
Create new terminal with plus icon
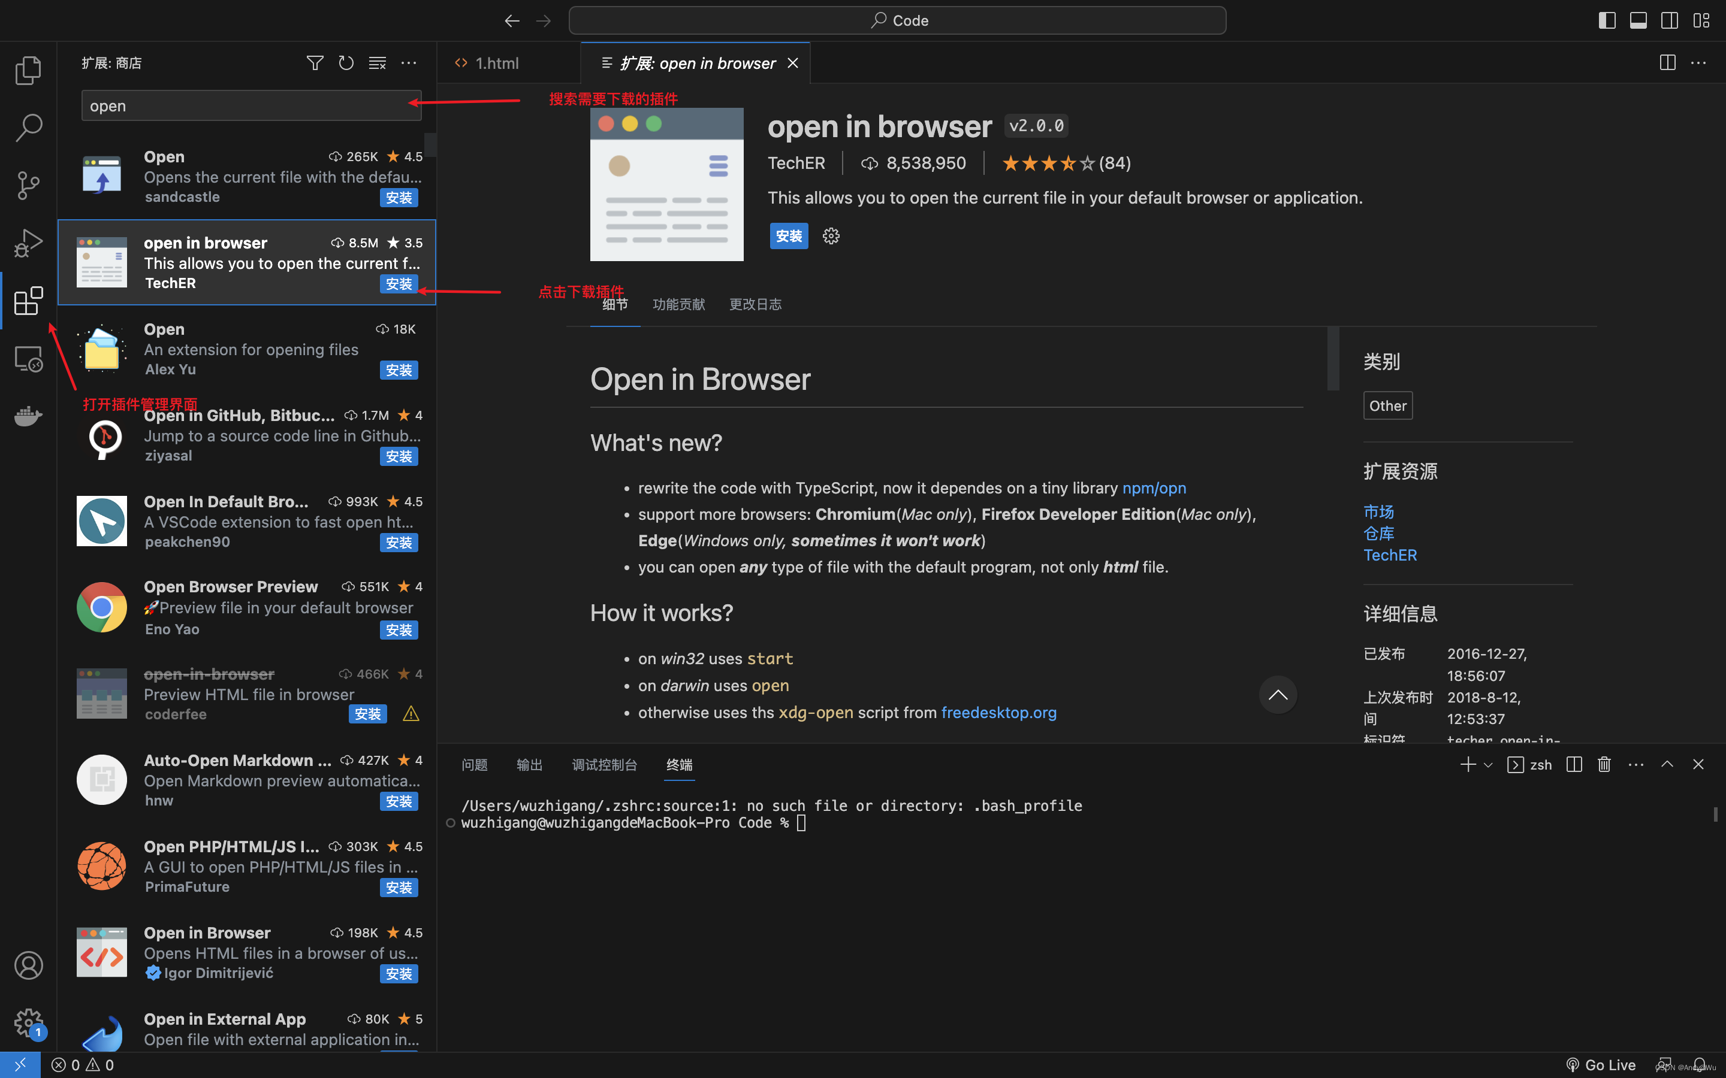point(1468,764)
